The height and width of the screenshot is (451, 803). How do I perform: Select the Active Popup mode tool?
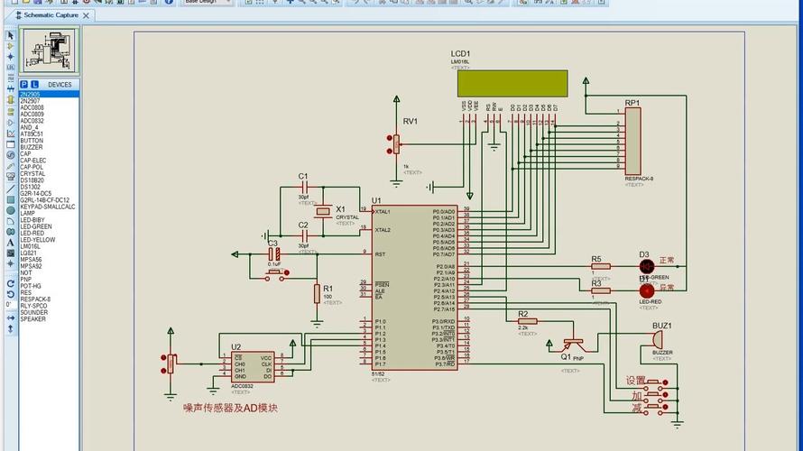point(10,144)
